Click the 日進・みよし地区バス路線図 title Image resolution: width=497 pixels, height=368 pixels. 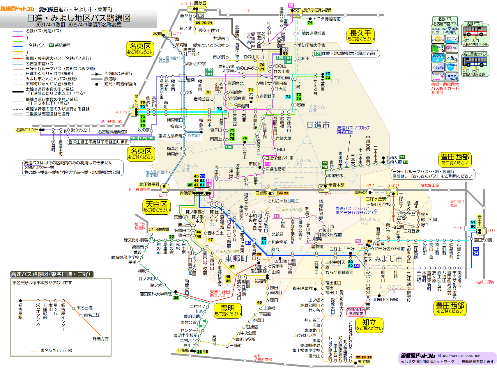(x=79, y=18)
